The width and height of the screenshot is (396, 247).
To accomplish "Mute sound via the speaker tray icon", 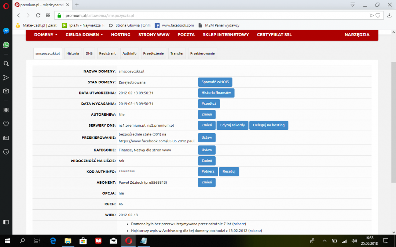I will tap(354, 241).
